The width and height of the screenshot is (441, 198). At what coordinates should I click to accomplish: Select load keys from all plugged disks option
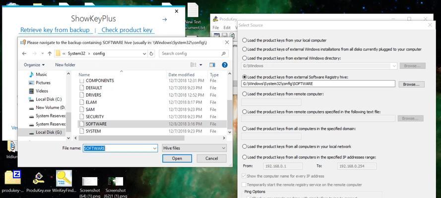click(x=245, y=49)
